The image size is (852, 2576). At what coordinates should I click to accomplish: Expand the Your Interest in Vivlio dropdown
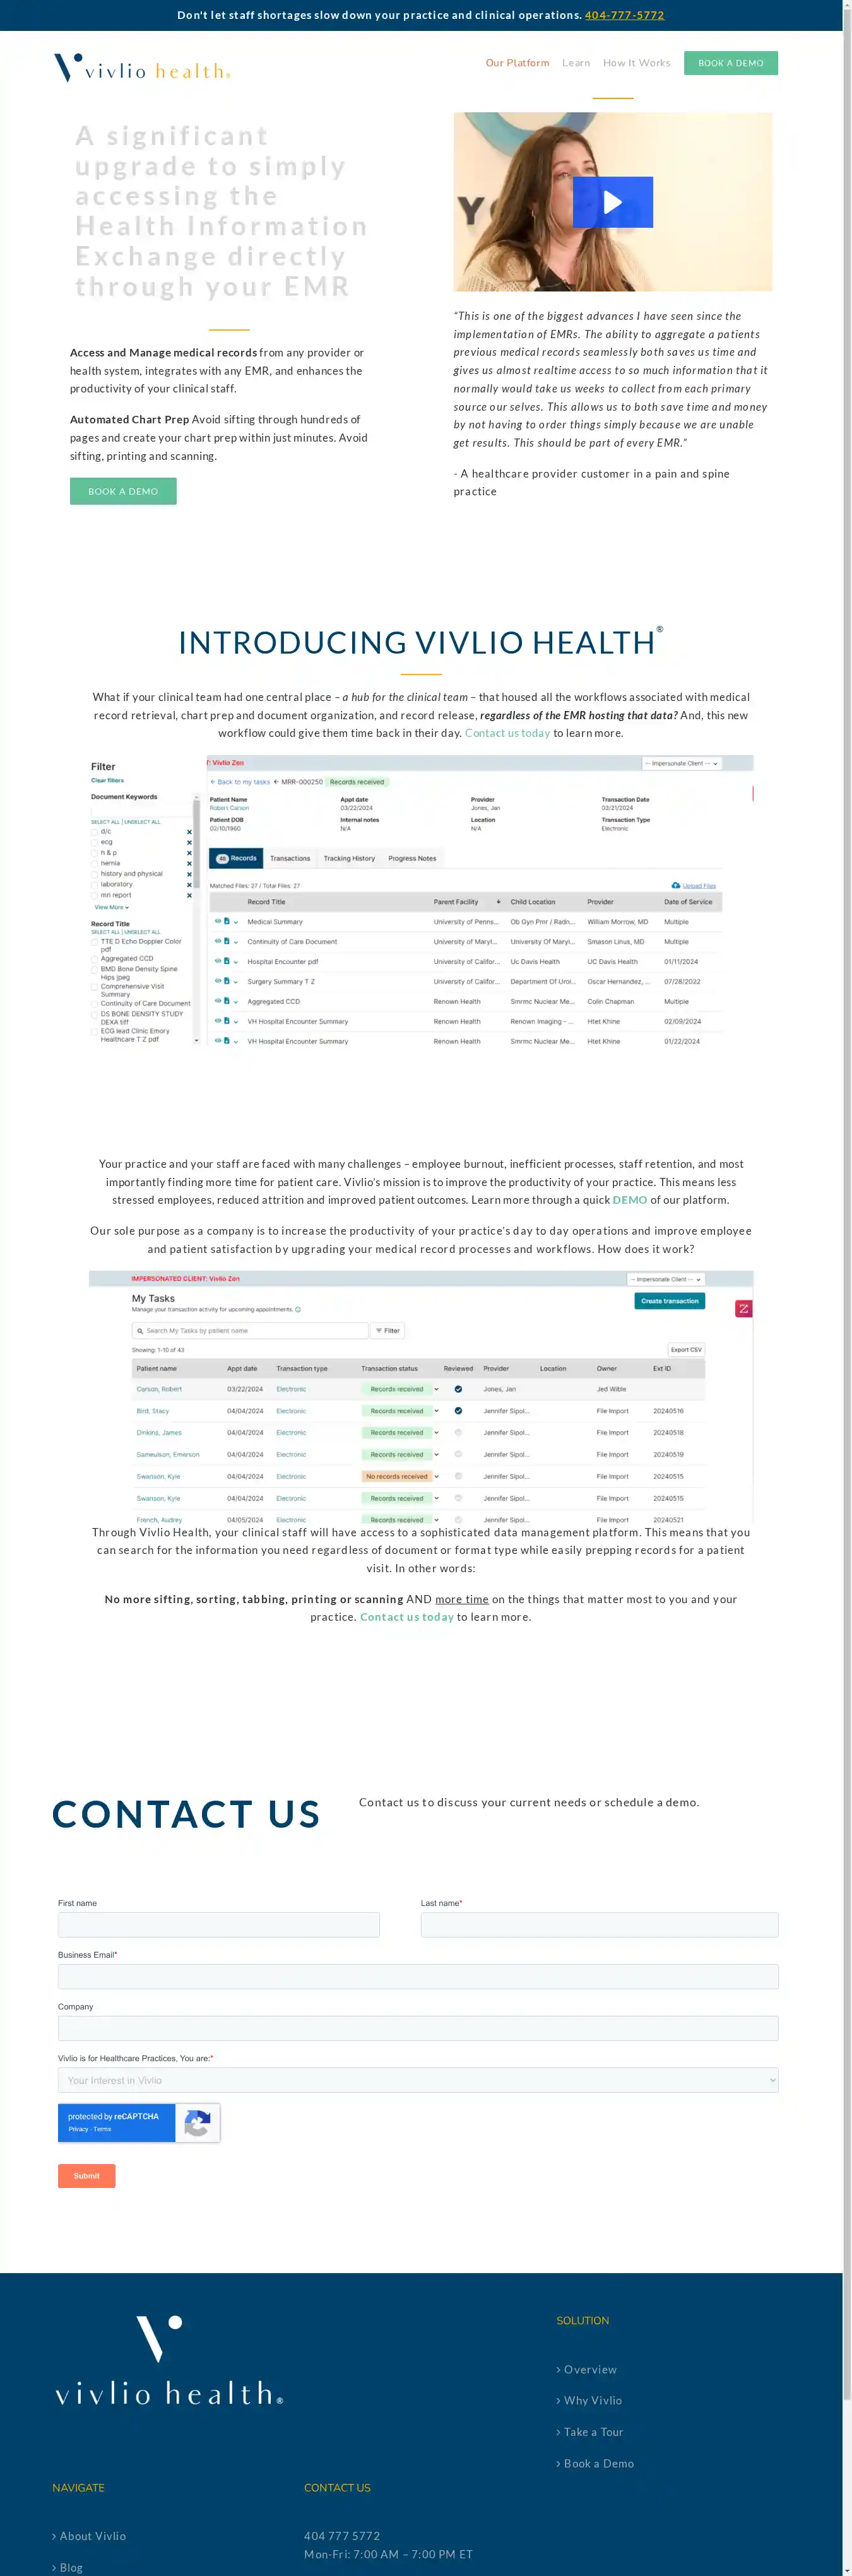click(417, 2080)
